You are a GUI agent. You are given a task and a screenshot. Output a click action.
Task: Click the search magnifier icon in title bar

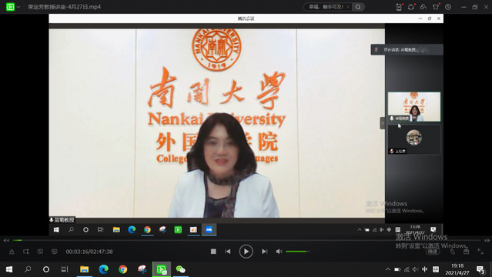pyautogui.click(x=358, y=7)
